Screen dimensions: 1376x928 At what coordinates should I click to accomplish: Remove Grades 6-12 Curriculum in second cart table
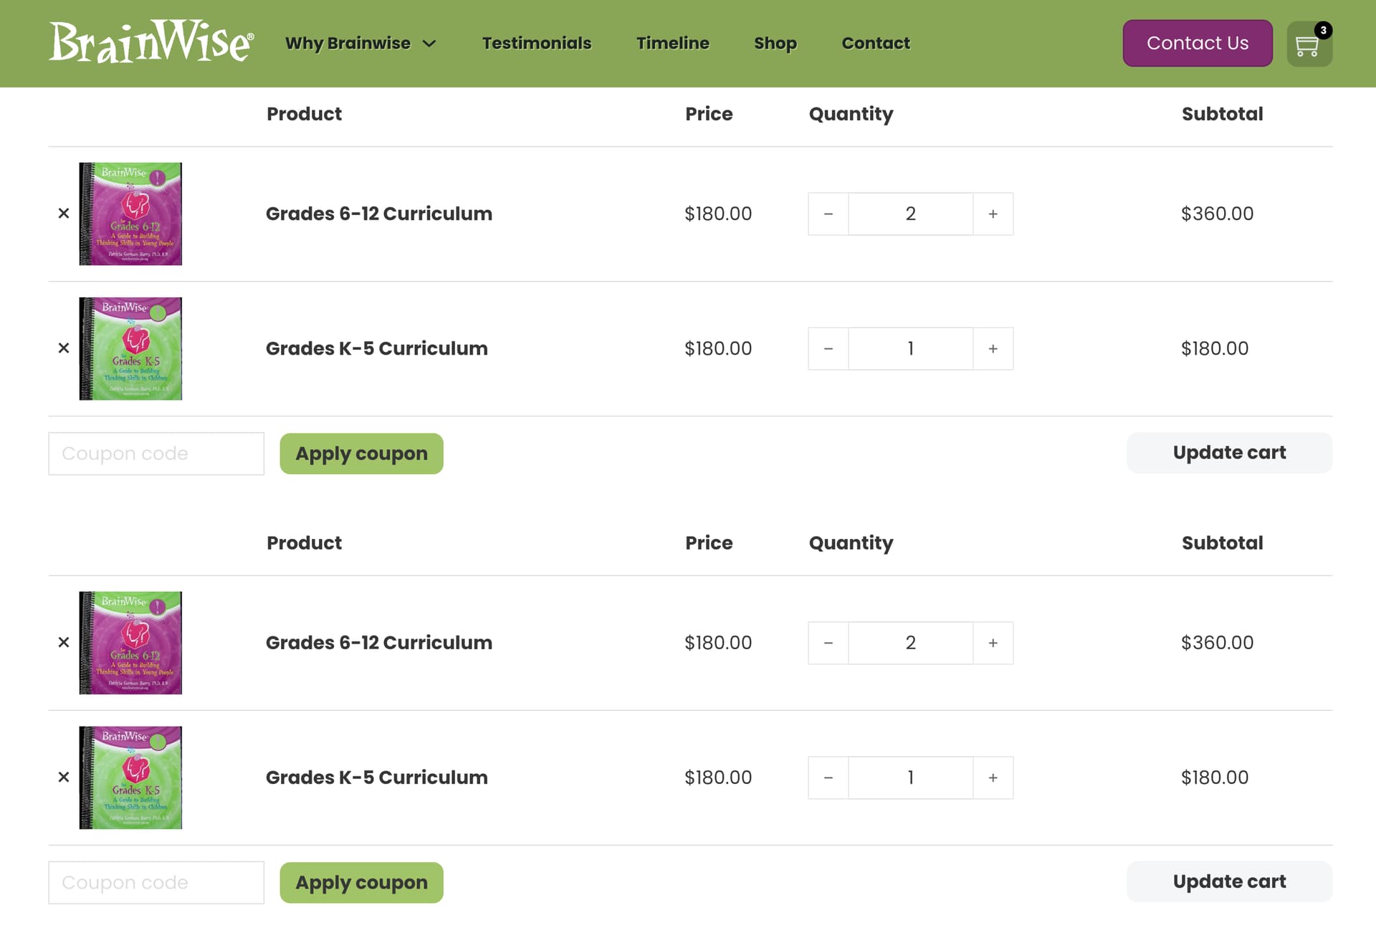click(64, 643)
